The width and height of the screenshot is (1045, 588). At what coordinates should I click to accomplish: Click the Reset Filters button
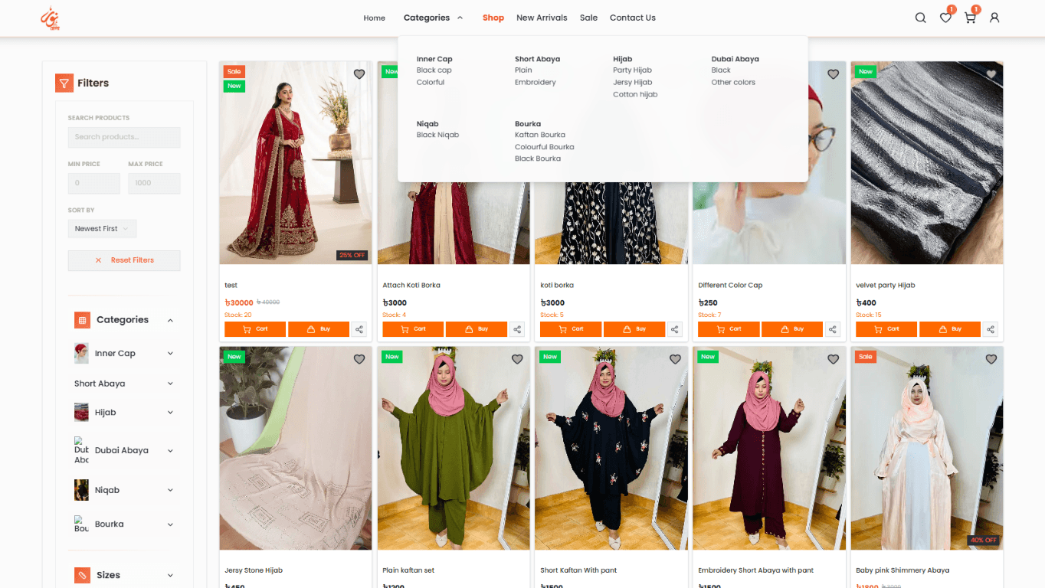pyautogui.click(x=124, y=260)
